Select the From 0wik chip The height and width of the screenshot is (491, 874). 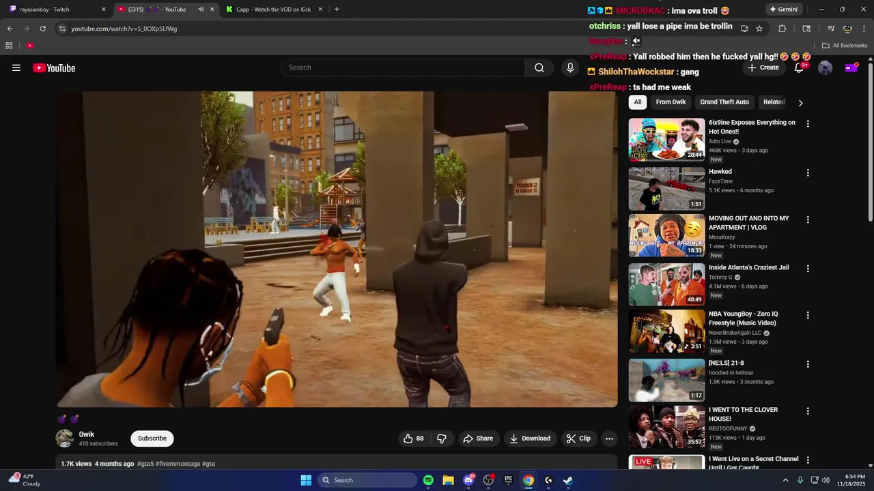coord(671,102)
